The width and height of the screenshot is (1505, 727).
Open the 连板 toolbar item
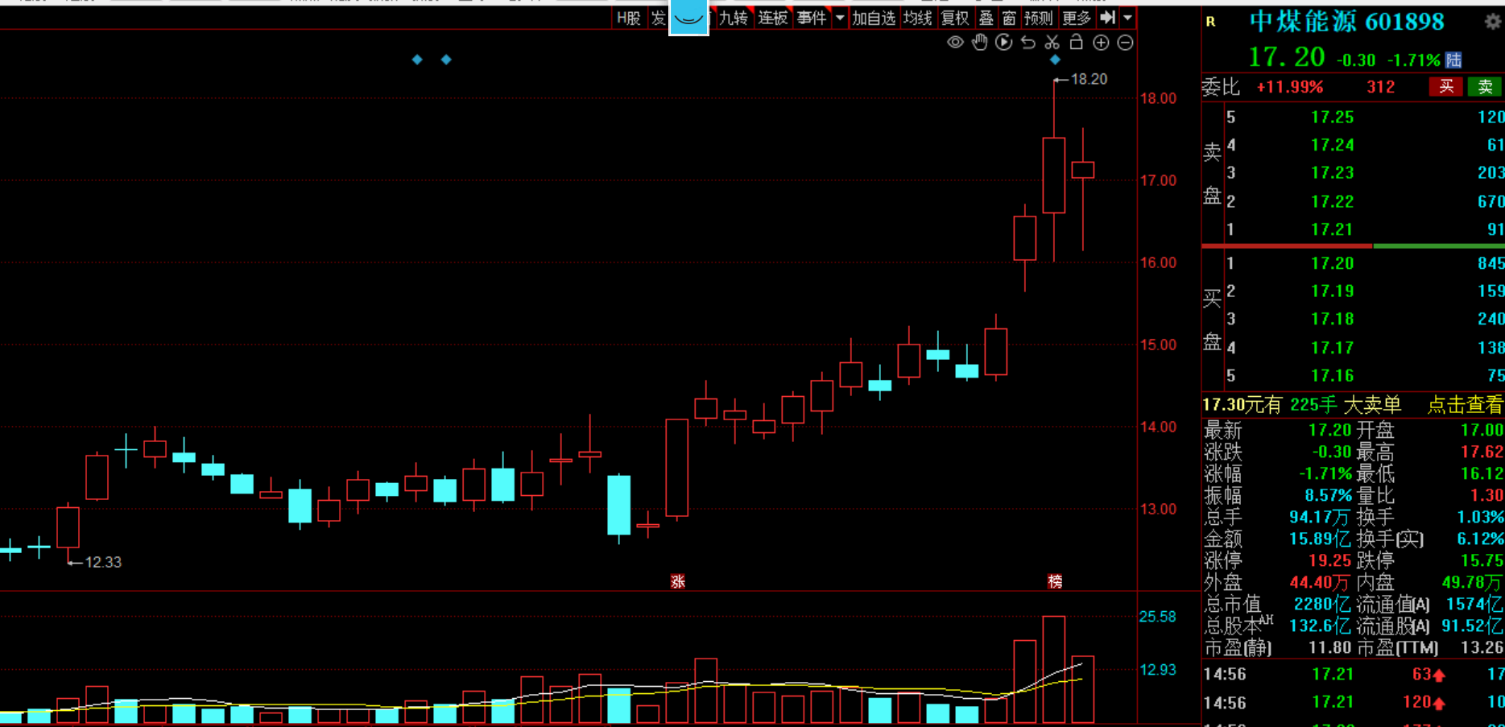772,18
